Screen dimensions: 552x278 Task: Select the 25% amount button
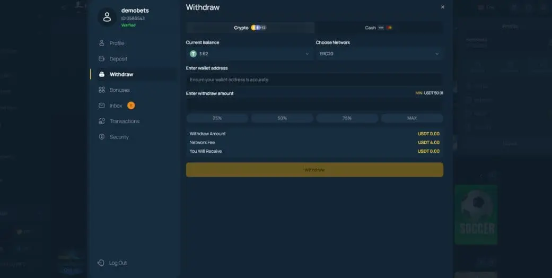(x=217, y=118)
